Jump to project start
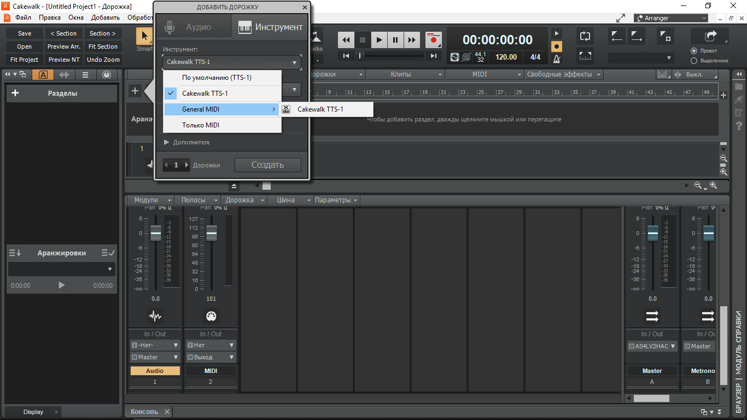The image size is (747, 420). pyautogui.click(x=346, y=56)
